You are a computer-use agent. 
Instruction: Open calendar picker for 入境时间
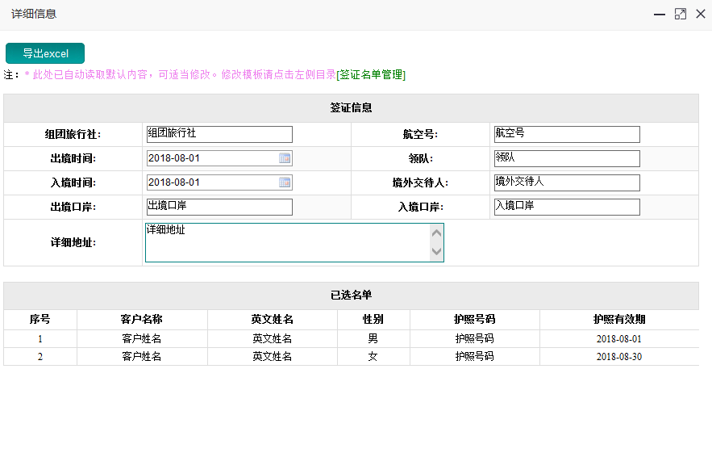[285, 183]
